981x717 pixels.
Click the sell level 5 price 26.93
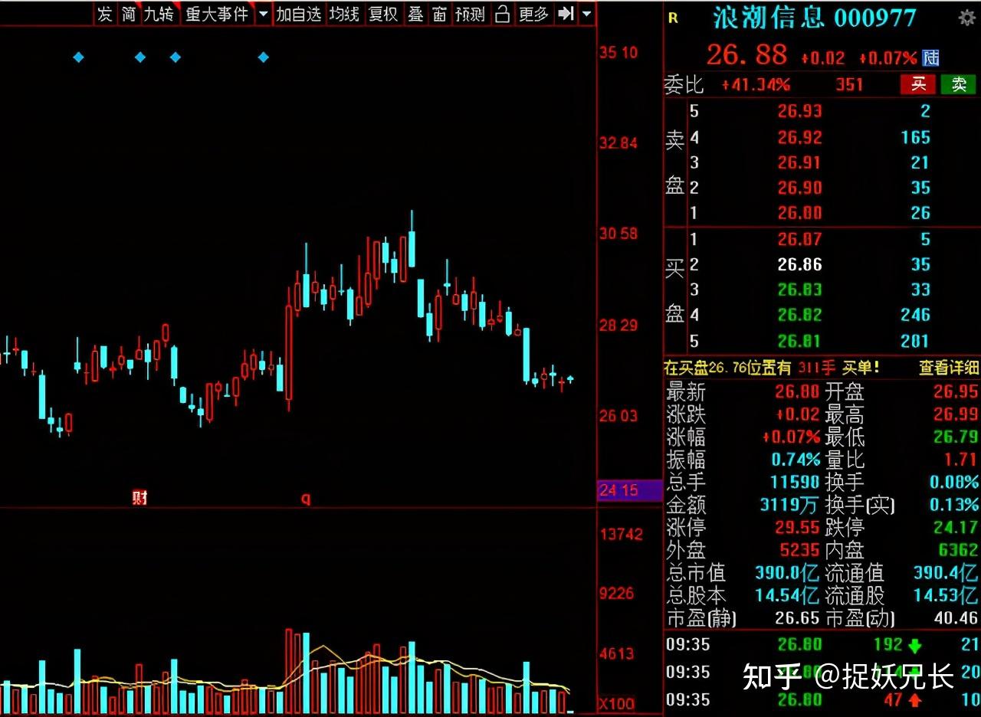(x=799, y=111)
